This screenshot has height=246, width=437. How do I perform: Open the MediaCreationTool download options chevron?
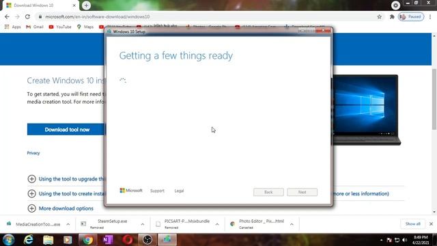tap(68, 224)
